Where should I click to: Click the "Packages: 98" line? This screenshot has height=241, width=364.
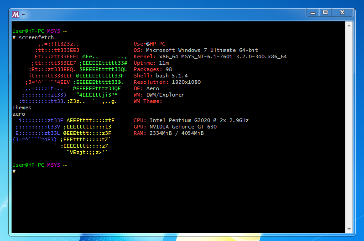click(153, 69)
